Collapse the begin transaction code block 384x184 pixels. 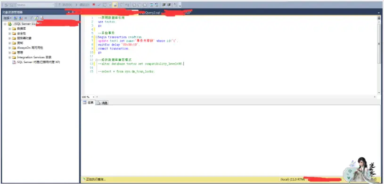(x=97, y=37)
